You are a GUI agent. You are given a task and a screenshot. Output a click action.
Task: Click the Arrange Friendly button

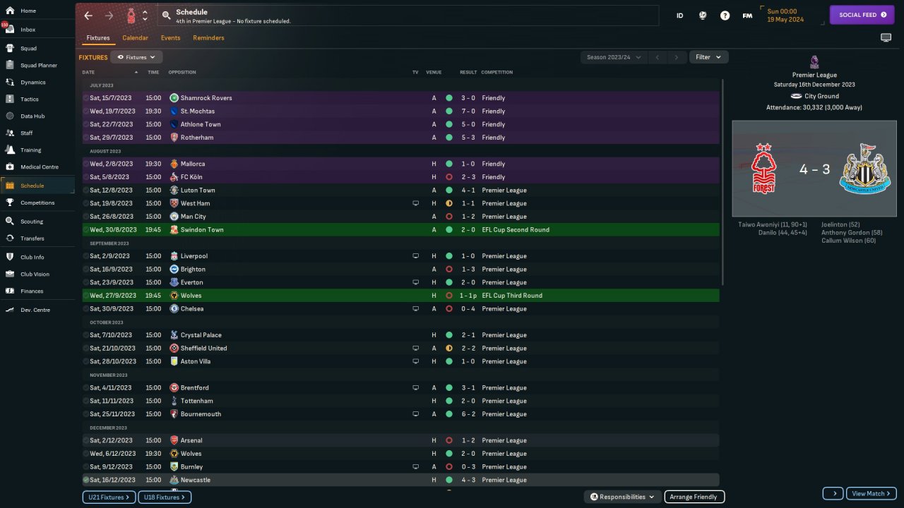point(694,497)
